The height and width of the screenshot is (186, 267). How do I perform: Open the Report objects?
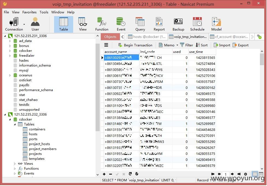(159, 24)
